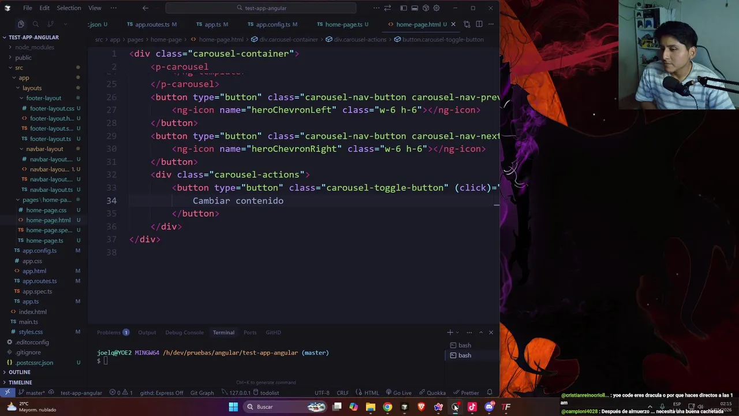
Task: Change HTML language mode in status bar
Action: click(x=368, y=393)
